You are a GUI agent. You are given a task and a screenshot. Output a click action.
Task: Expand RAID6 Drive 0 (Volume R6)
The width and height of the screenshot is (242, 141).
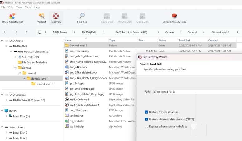point(6,100)
